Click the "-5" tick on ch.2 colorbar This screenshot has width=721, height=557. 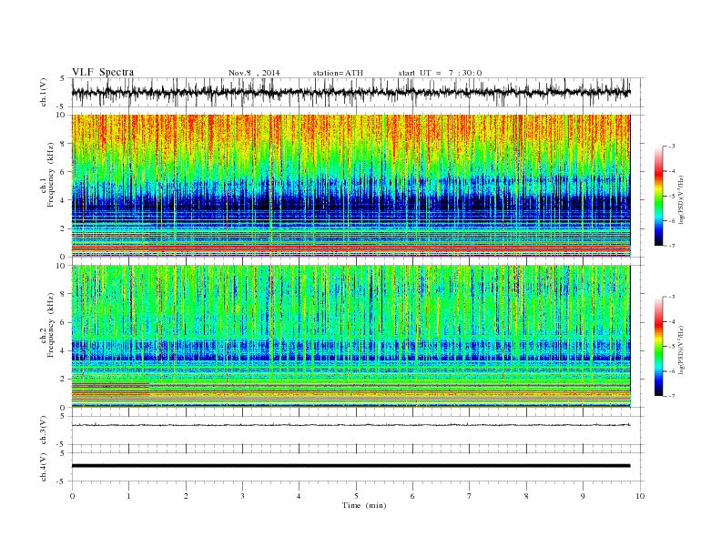tap(671, 347)
